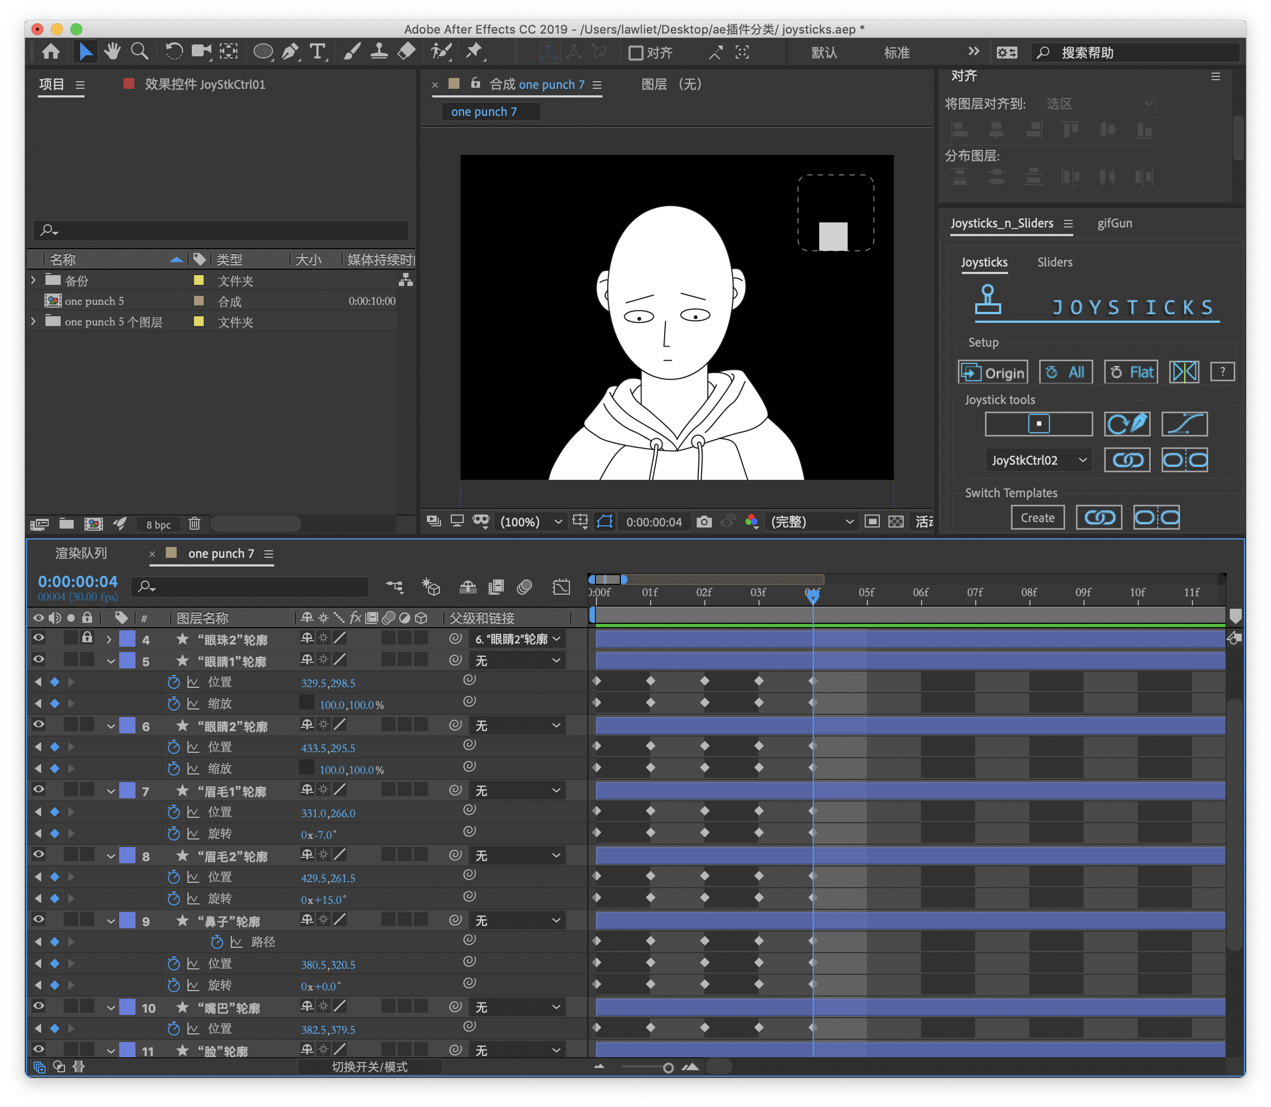1271x1107 pixels.
Task: Select the Puppet Pin tool
Action: (x=474, y=52)
